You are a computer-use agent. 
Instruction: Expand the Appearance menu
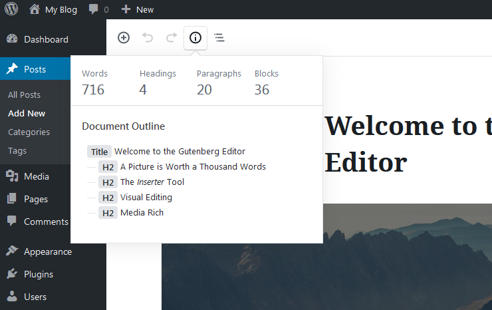tap(47, 251)
